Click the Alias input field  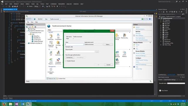(74, 44)
